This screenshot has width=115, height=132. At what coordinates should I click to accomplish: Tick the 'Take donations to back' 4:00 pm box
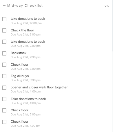(x=4, y=99)
